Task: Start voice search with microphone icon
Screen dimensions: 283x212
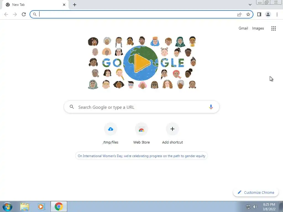Action: pyautogui.click(x=211, y=107)
